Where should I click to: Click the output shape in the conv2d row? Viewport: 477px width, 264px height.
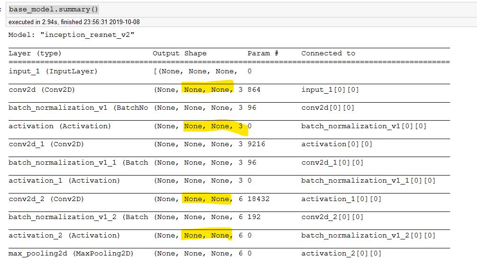tap(198, 89)
